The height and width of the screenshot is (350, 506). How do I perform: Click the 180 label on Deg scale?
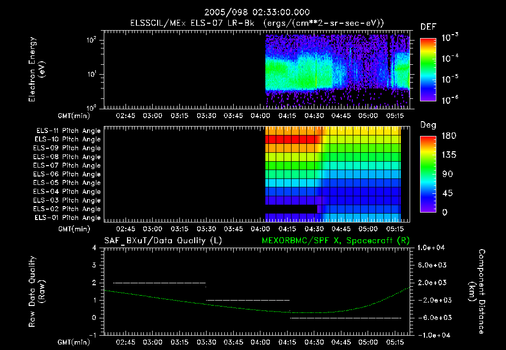[449, 136]
